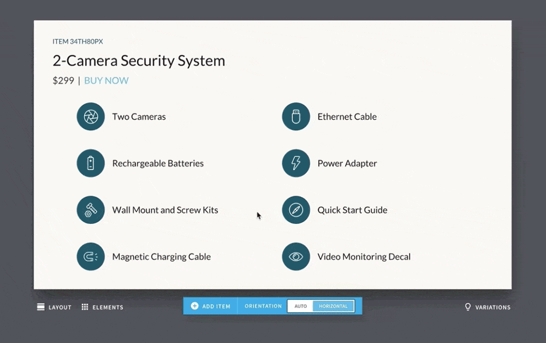The image size is (546, 343).
Task: Click the screw icon for Wall Mount kits
Action: [x=91, y=210]
